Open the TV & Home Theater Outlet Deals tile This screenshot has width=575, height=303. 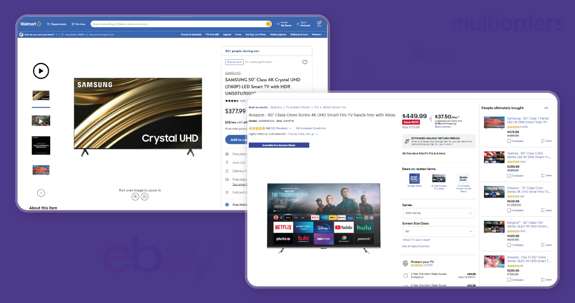coord(463,182)
